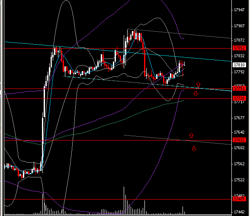Click the 17562 price axis value

click(x=239, y=164)
